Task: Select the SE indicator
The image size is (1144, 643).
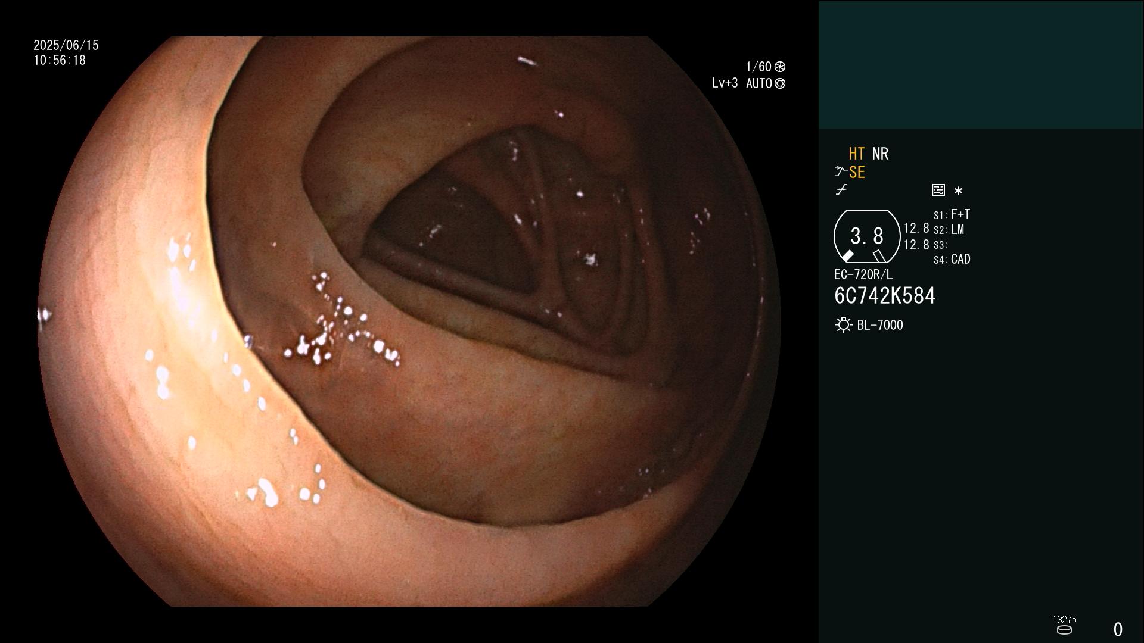Action: pos(857,172)
